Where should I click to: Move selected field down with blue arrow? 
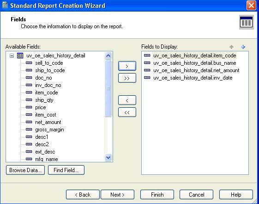pyautogui.click(x=243, y=47)
